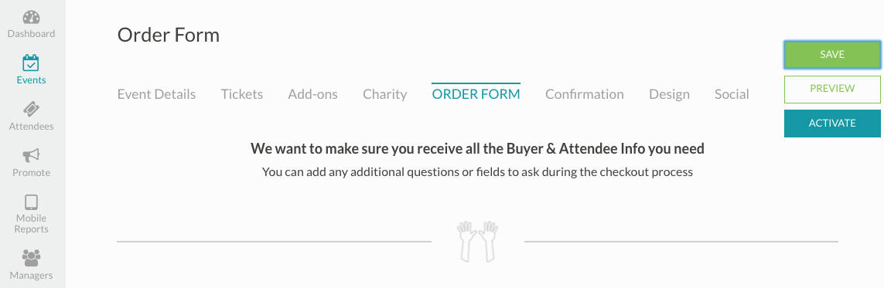The height and width of the screenshot is (288, 884).
Task: Open the Dashboard gauge icon
Action: (31, 17)
